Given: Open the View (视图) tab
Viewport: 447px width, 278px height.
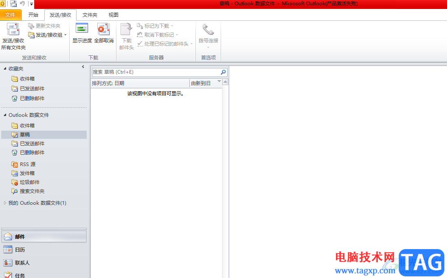Looking at the screenshot, I should [114, 15].
